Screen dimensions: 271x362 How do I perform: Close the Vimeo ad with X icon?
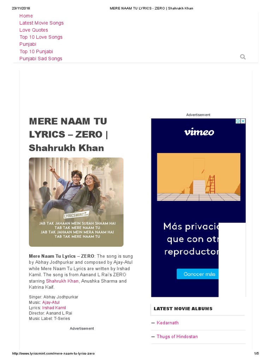(x=243, y=121)
